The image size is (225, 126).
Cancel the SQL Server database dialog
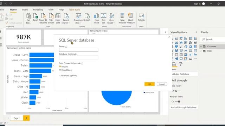(x=162, y=84)
